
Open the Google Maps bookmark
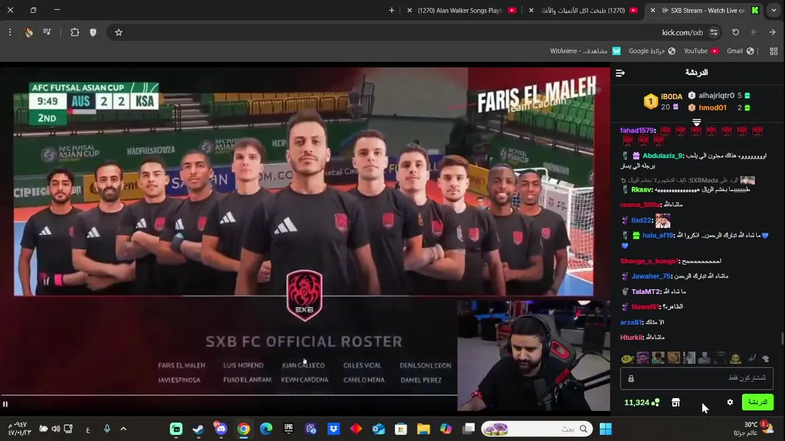pos(652,51)
